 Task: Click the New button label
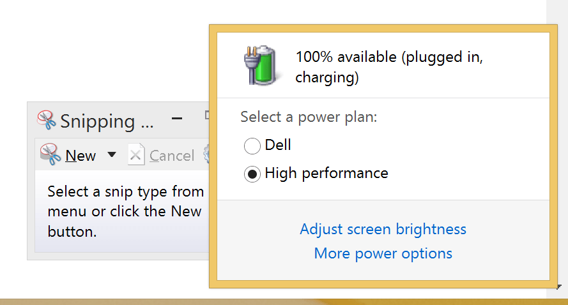tap(81, 156)
